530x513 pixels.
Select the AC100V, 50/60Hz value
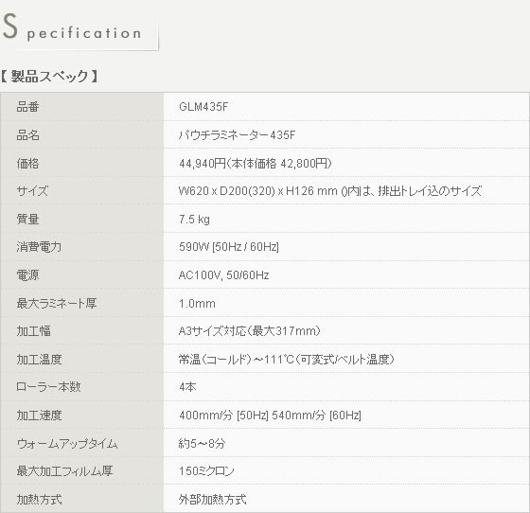coord(223,275)
